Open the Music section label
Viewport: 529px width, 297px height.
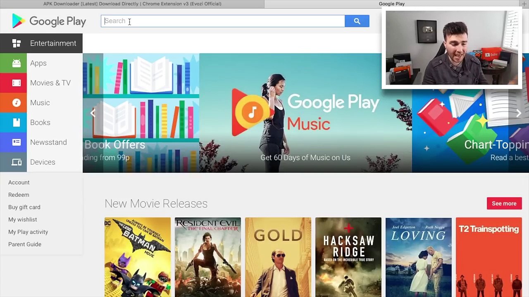pos(40,103)
